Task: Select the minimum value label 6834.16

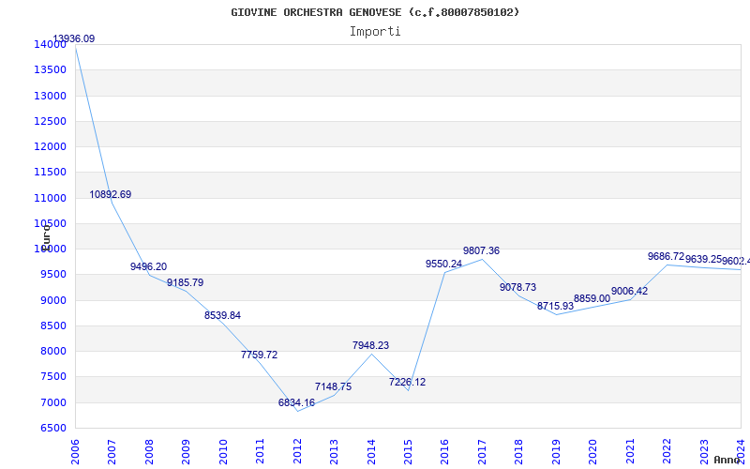Action: tap(296, 402)
